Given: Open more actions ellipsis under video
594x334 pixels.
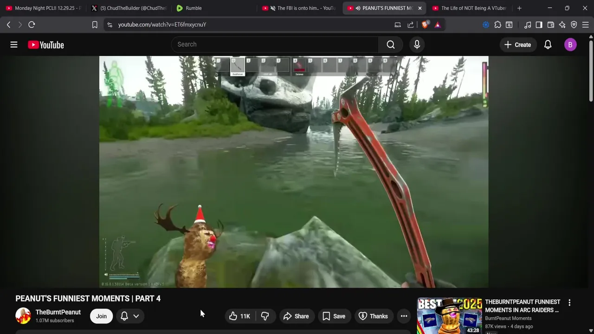Looking at the screenshot, I should [x=404, y=316].
